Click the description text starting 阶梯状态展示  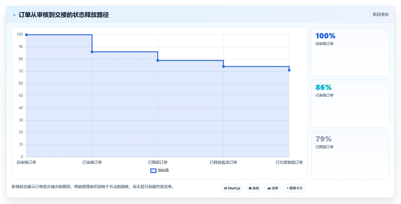(94, 187)
